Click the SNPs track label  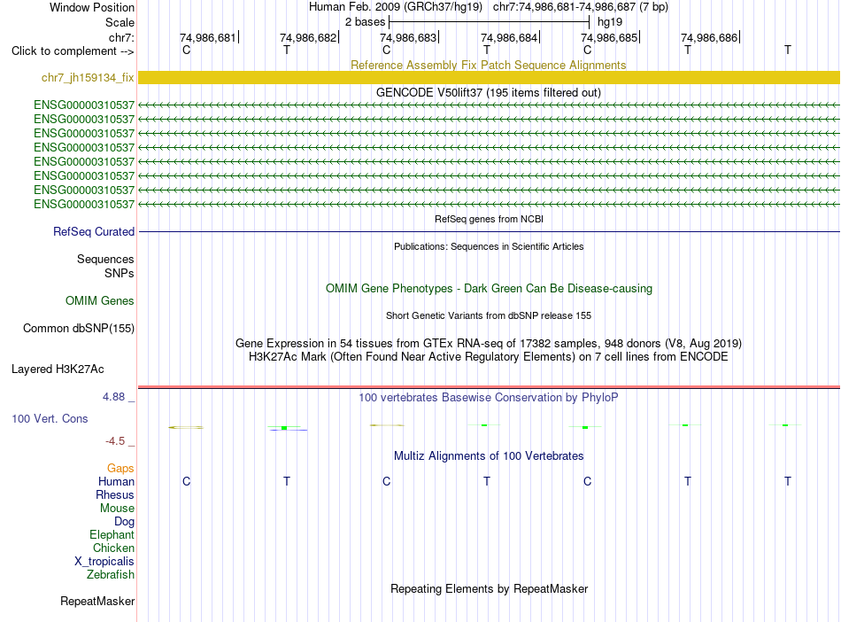click(120, 274)
